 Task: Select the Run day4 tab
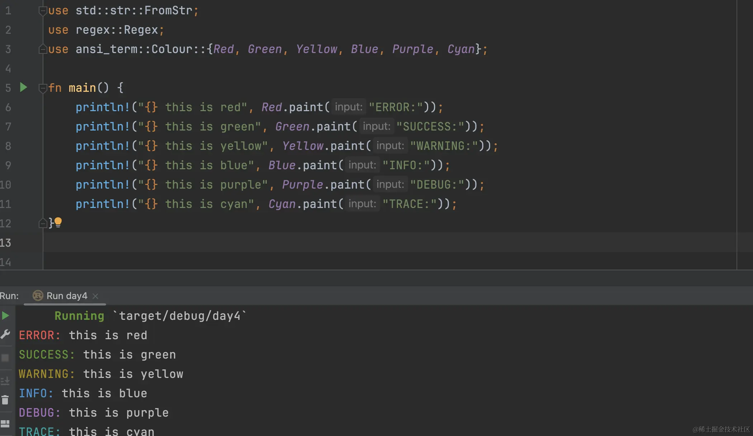(x=67, y=296)
